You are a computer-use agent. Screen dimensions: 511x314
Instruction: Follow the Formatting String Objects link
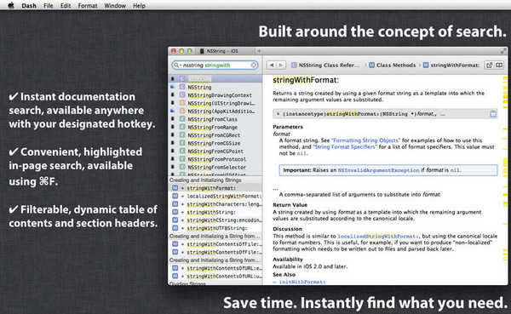[x=365, y=140]
